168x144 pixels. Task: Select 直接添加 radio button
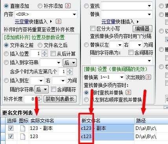coord(6,6)
